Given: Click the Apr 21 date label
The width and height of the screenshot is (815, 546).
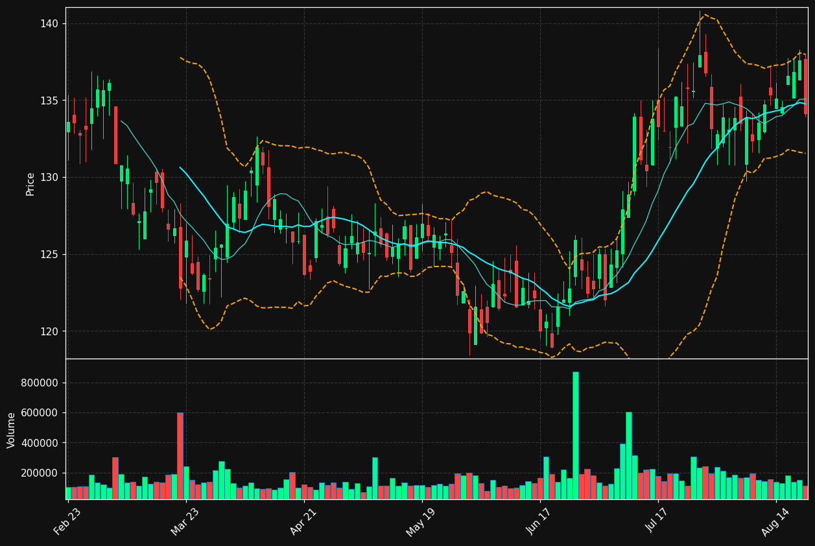Looking at the screenshot, I should click(x=303, y=521).
